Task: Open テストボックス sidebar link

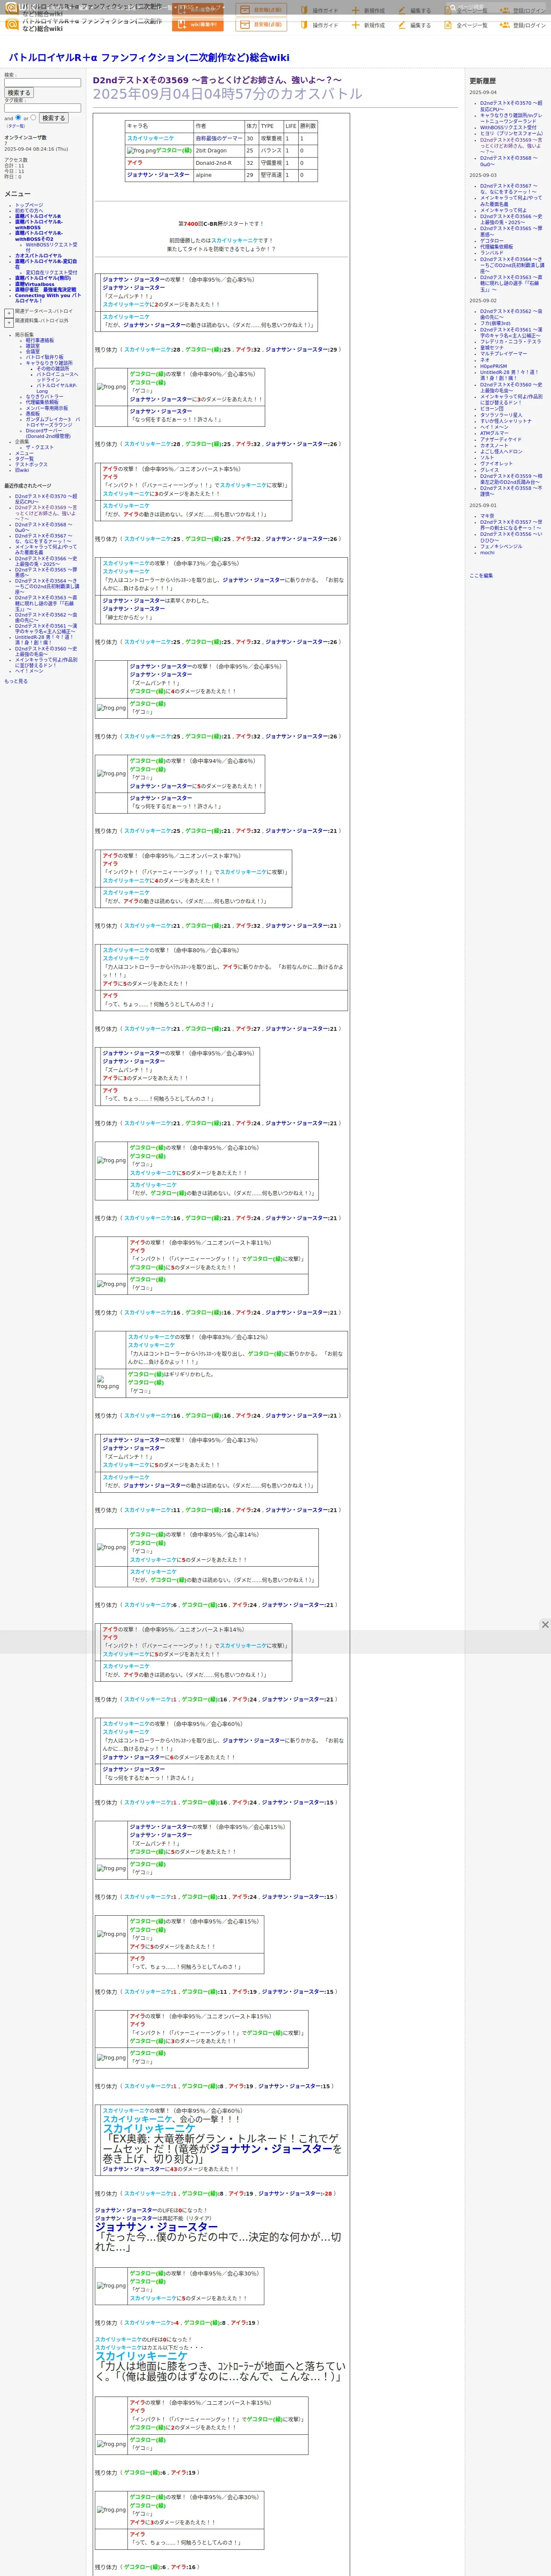Action: click(x=31, y=464)
